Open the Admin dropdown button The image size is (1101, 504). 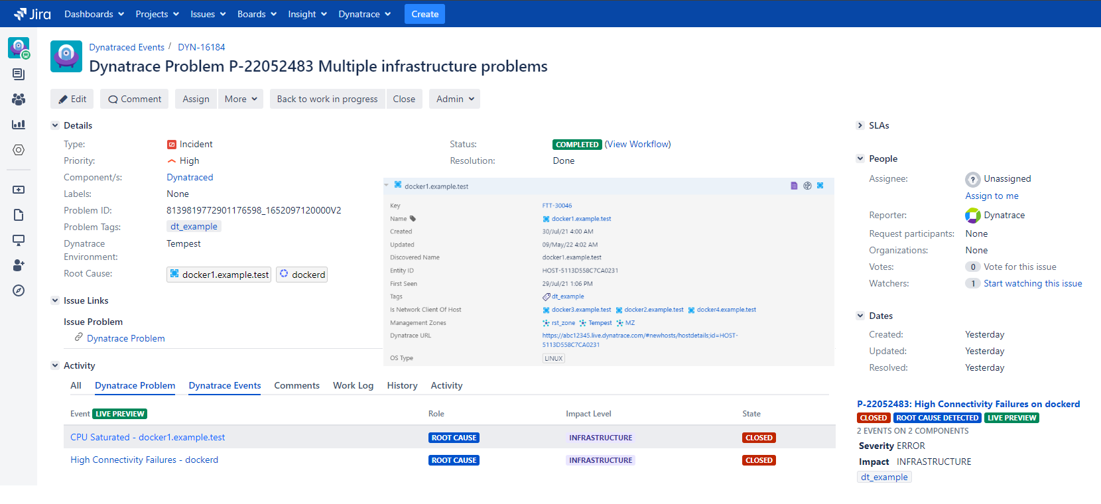[454, 99]
